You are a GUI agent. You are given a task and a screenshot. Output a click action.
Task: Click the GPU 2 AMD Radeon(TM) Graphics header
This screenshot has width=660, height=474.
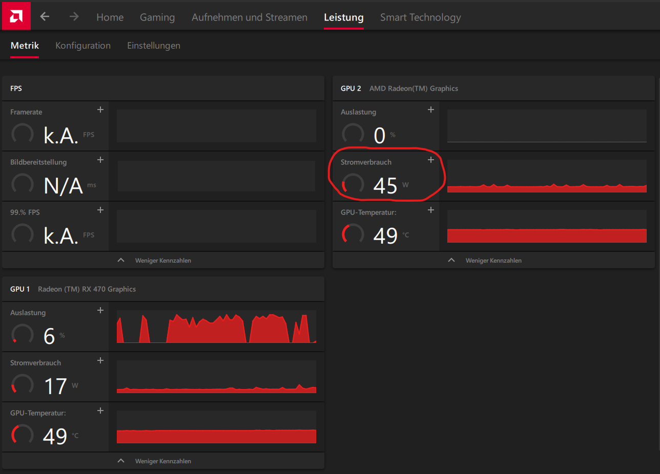[x=493, y=89]
